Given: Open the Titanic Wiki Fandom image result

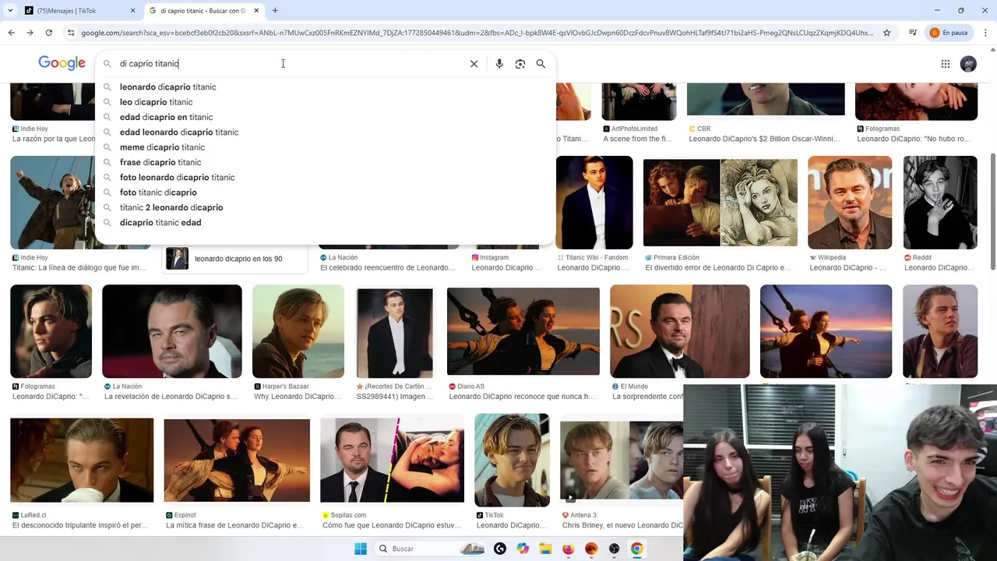Looking at the screenshot, I should coord(594,203).
